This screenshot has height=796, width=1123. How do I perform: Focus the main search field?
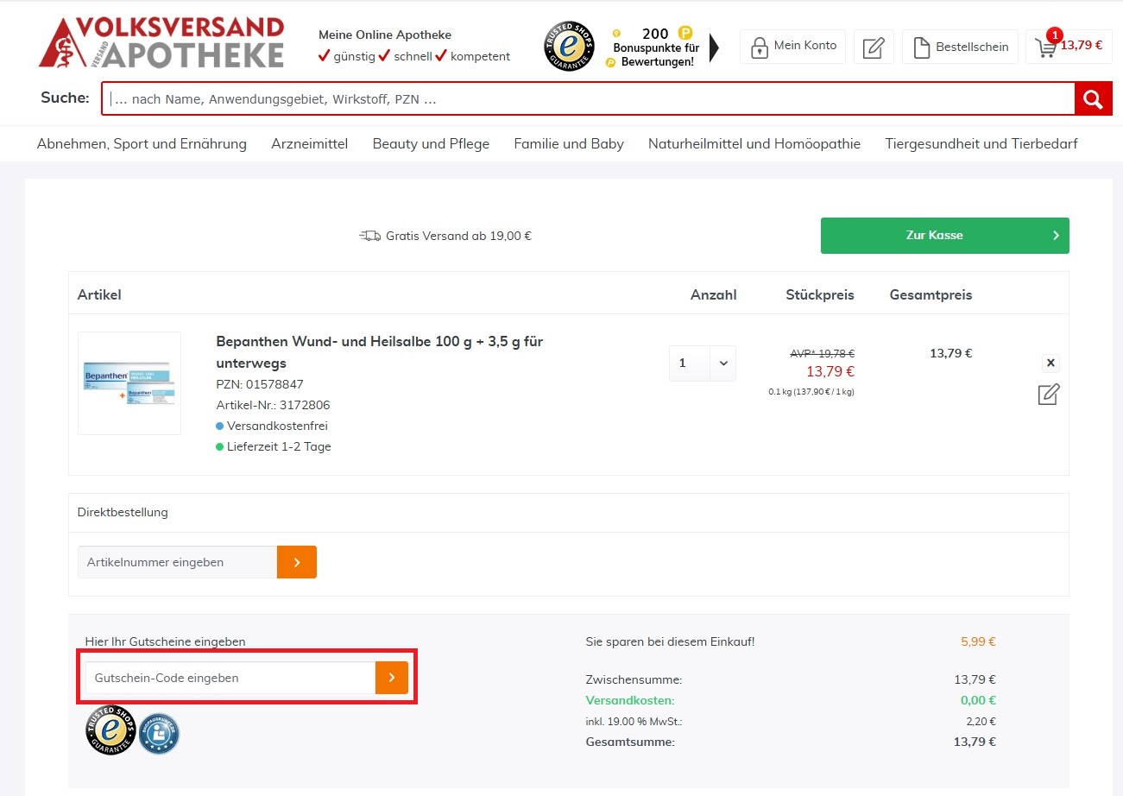tap(588, 98)
